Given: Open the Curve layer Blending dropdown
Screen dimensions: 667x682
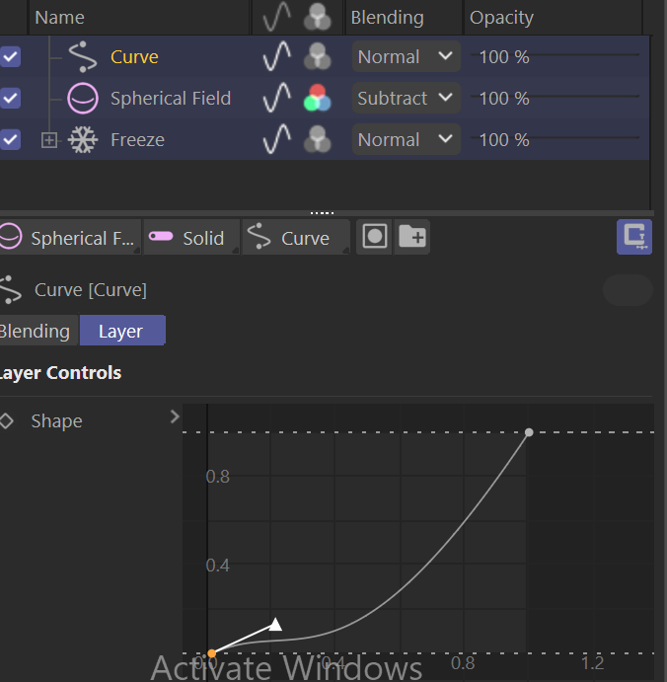Looking at the screenshot, I should (406, 57).
